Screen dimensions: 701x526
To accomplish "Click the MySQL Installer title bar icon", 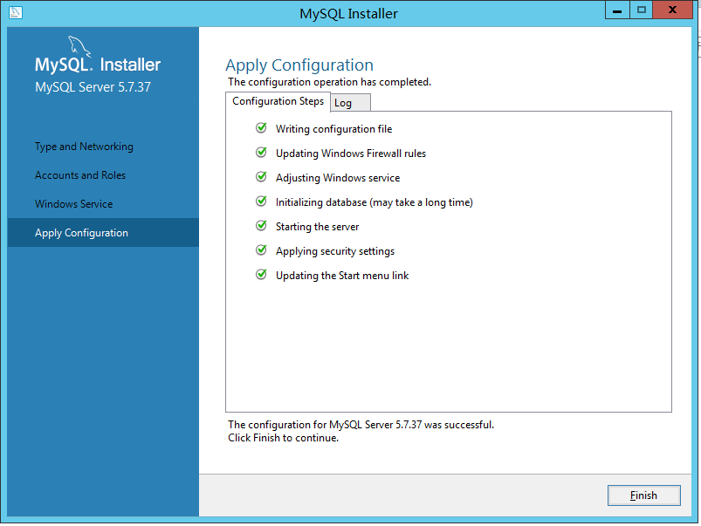I will pyautogui.click(x=16, y=12).
